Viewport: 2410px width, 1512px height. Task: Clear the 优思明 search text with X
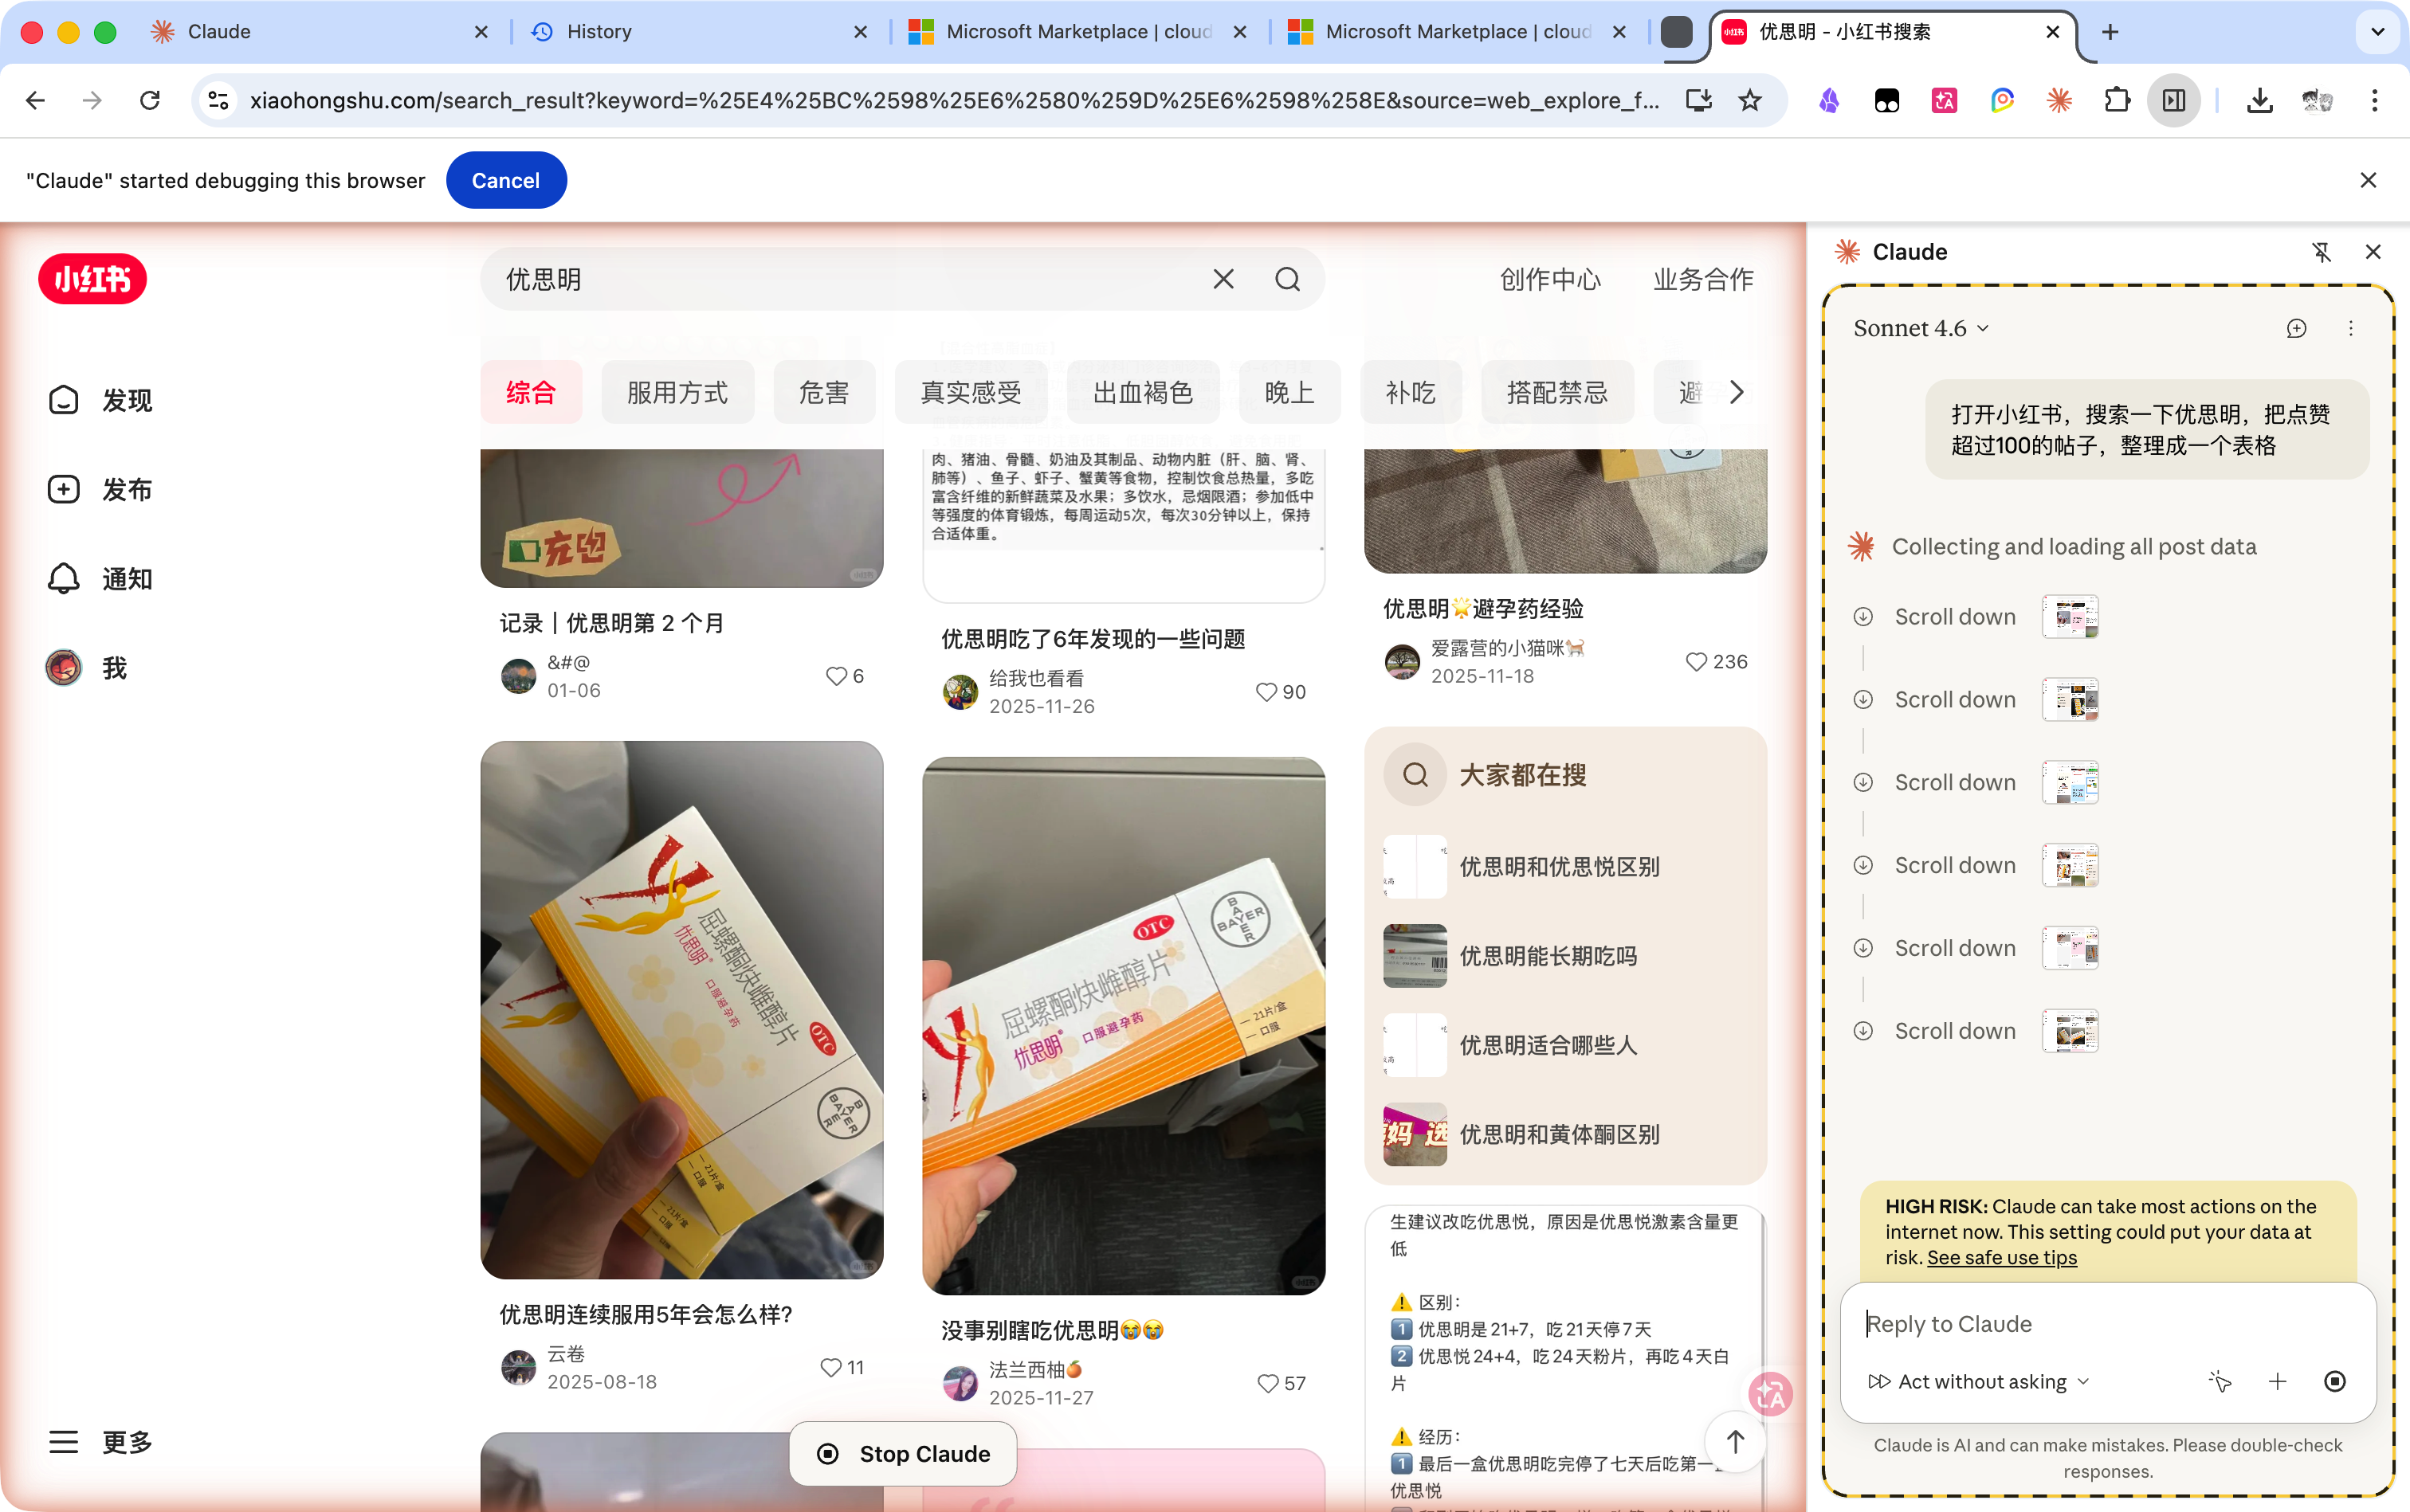pyautogui.click(x=1223, y=279)
